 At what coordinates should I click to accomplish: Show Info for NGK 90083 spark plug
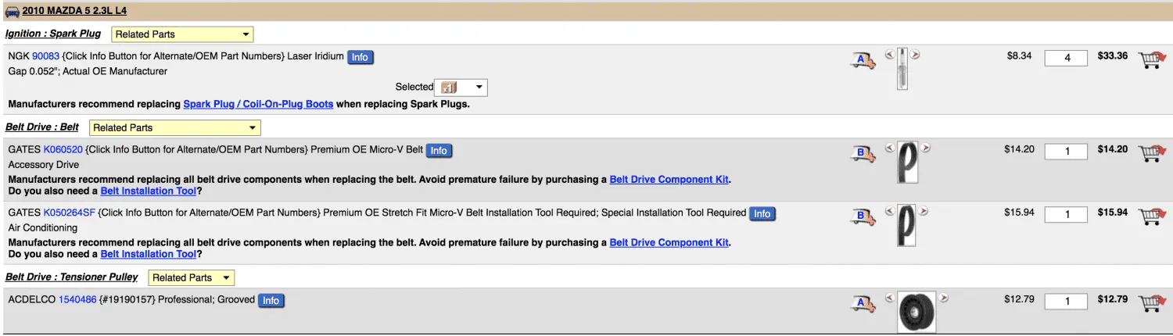pos(360,57)
